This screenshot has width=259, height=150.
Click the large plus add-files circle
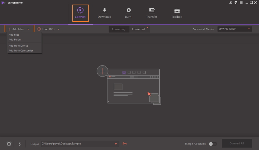coord(102,71)
